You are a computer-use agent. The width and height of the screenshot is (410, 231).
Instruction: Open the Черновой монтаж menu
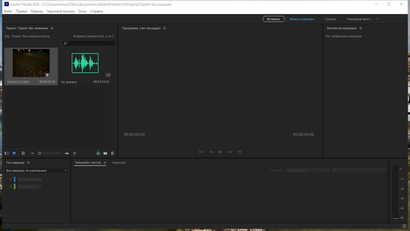point(60,11)
